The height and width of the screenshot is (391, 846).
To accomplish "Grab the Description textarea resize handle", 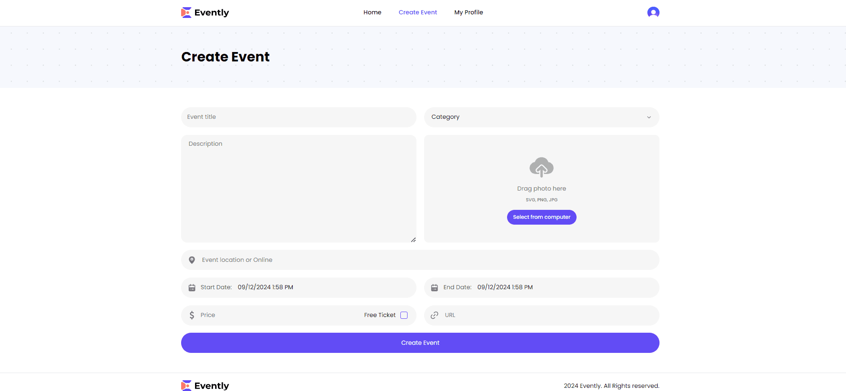I will click(413, 240).
